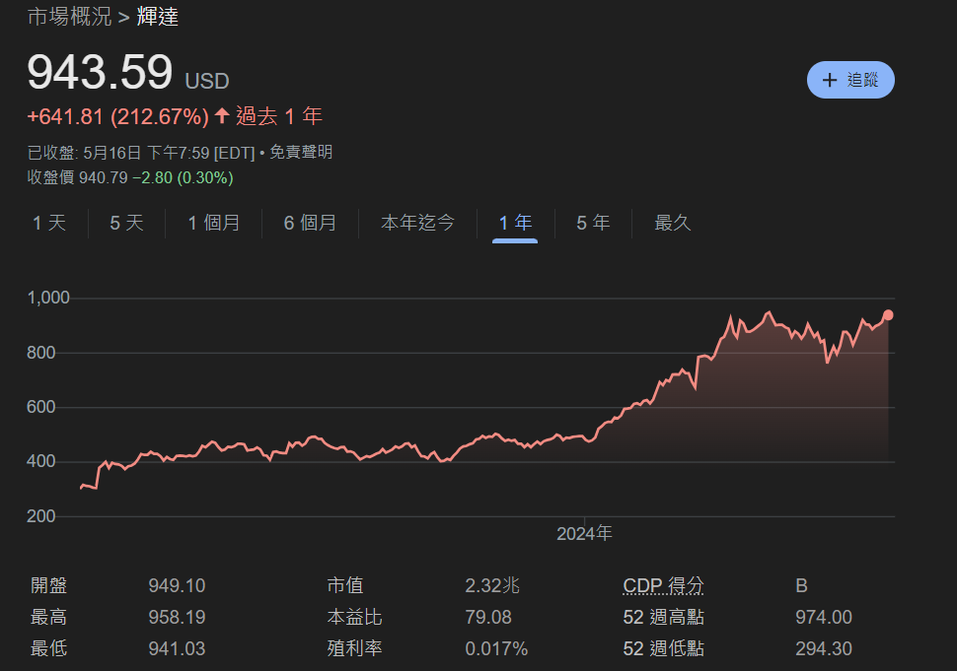Select the 最久 maximum range tab
This screenshot has width=957, height=671.
click(673, 223)
